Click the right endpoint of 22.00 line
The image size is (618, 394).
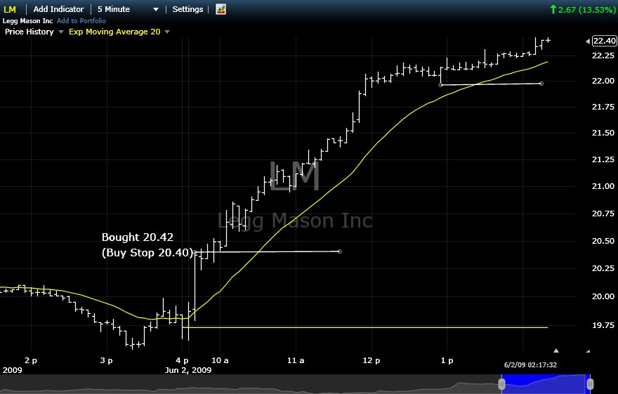(541, 84)
